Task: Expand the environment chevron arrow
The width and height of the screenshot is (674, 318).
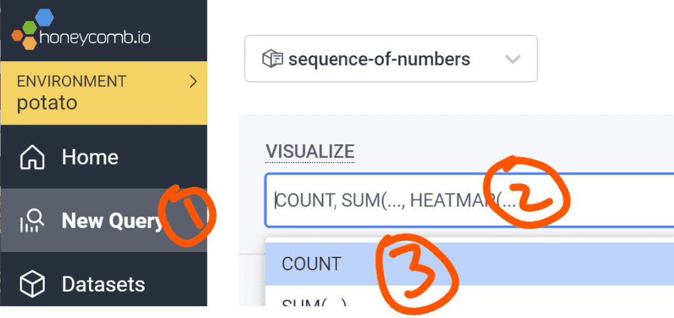Action: click(x=193, y=82)
